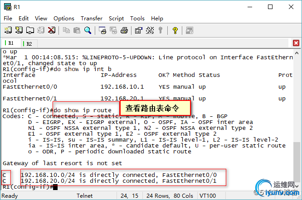Screen dimensions: 302x200
Task: Click the Find magnifier icon
Action: 88,30
